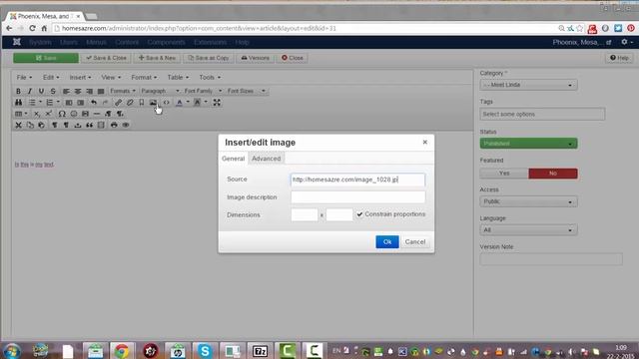This screenshot has width=639, height=359.
Task: Click the Paste icon in editor toolbar
Action: (x=42, y=126)
